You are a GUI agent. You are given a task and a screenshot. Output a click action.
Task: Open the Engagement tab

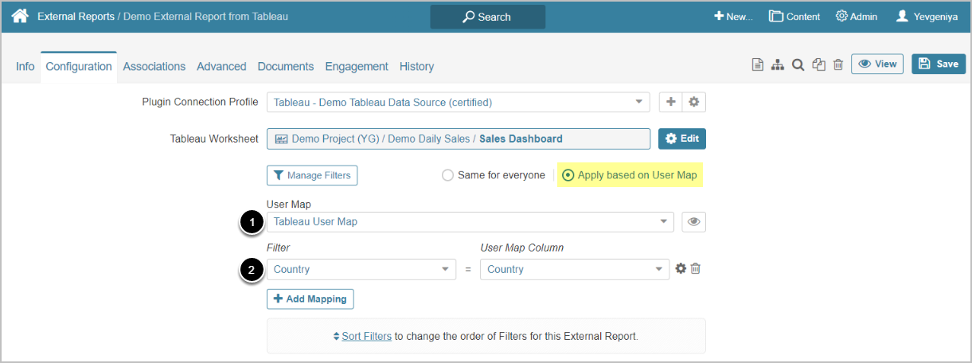[x=357, y=67]
